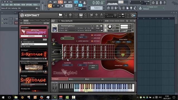Click the Hummingbird_S info icon
Viewport: 178px width, 100px height.
click(101, 26)
